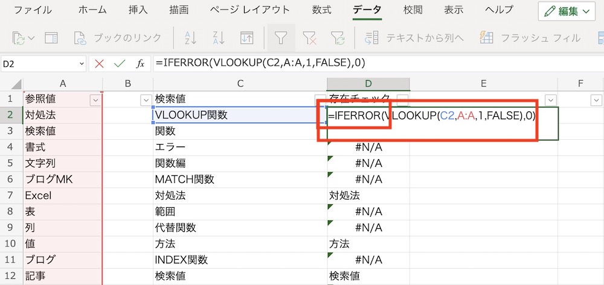Image resolution: width=604 pixels, height=285 pixels.
Task: Open the column B header filter dropdown
Action: click(x=146, y=100)
